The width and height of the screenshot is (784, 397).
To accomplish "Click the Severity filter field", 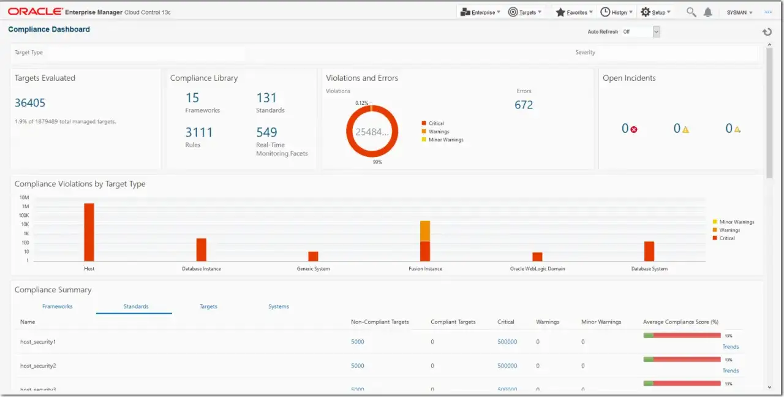I will pos(677,53).
